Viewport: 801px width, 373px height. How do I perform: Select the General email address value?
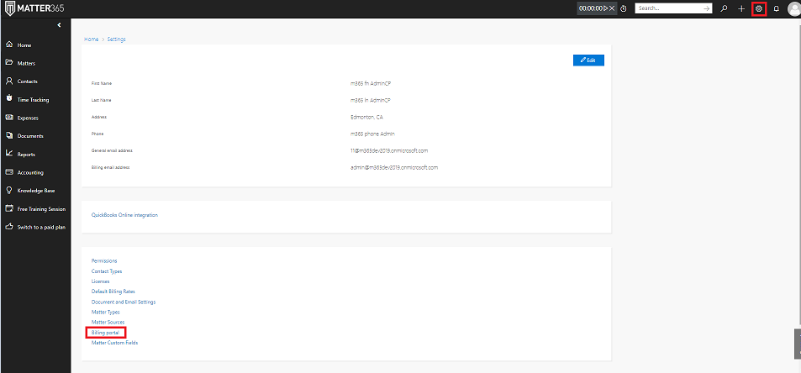click(x=389, y=150)
